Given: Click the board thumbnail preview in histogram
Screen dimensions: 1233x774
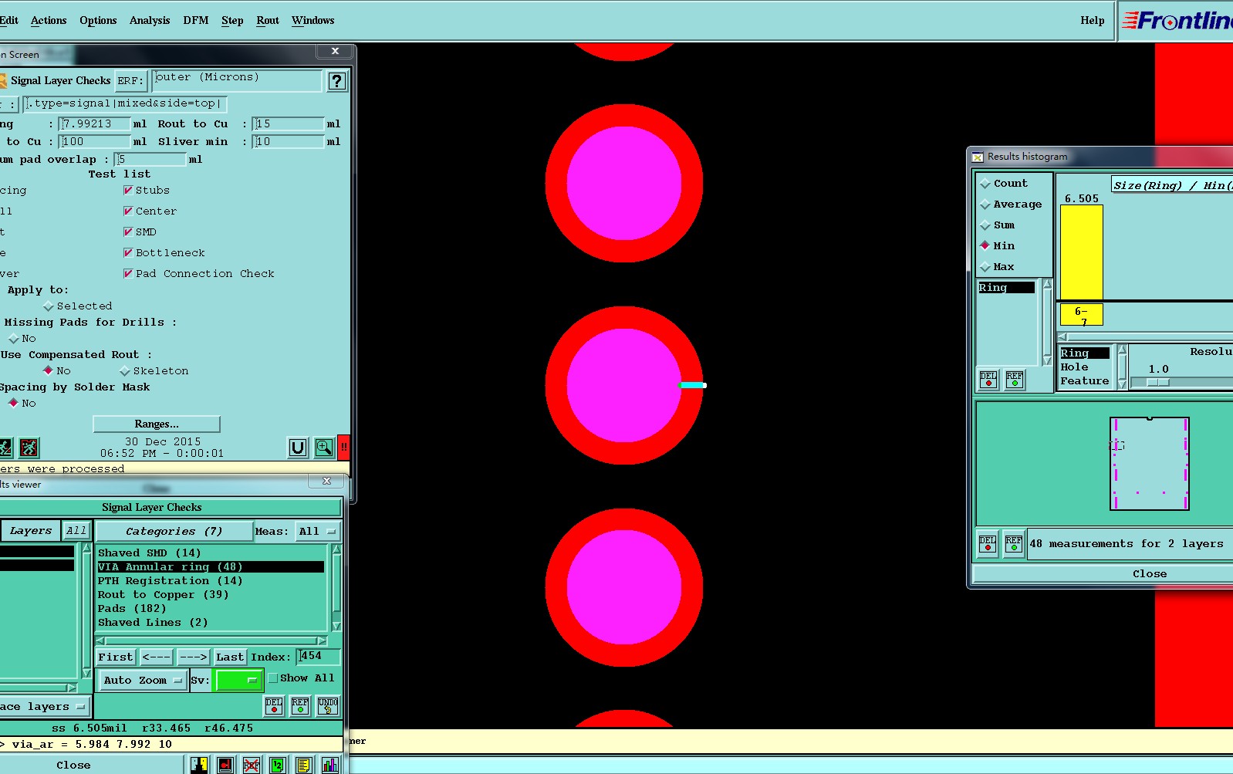Looking at the screenshot, I should tap(1150, 464).
